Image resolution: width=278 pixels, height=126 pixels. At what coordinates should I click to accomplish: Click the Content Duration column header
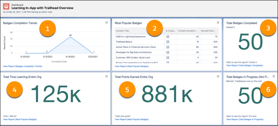(x=188, y=31)
